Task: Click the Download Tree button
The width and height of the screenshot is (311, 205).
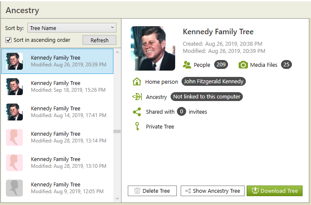Action: [x=275, y=191]
